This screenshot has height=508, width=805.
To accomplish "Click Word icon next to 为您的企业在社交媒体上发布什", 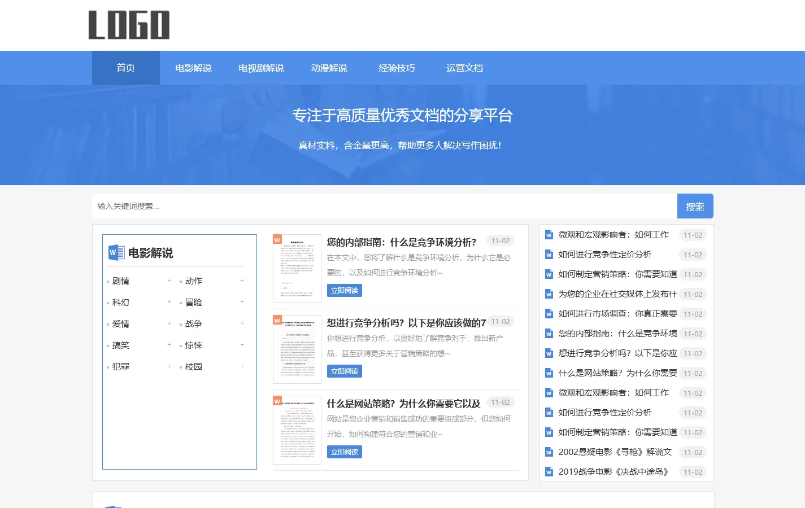I will (549, 294).
